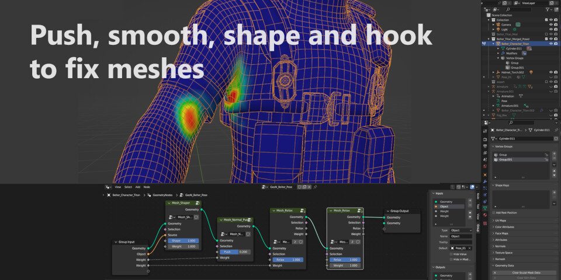
Task: Click the add vertex group plus icon
Action: (554, 153)
